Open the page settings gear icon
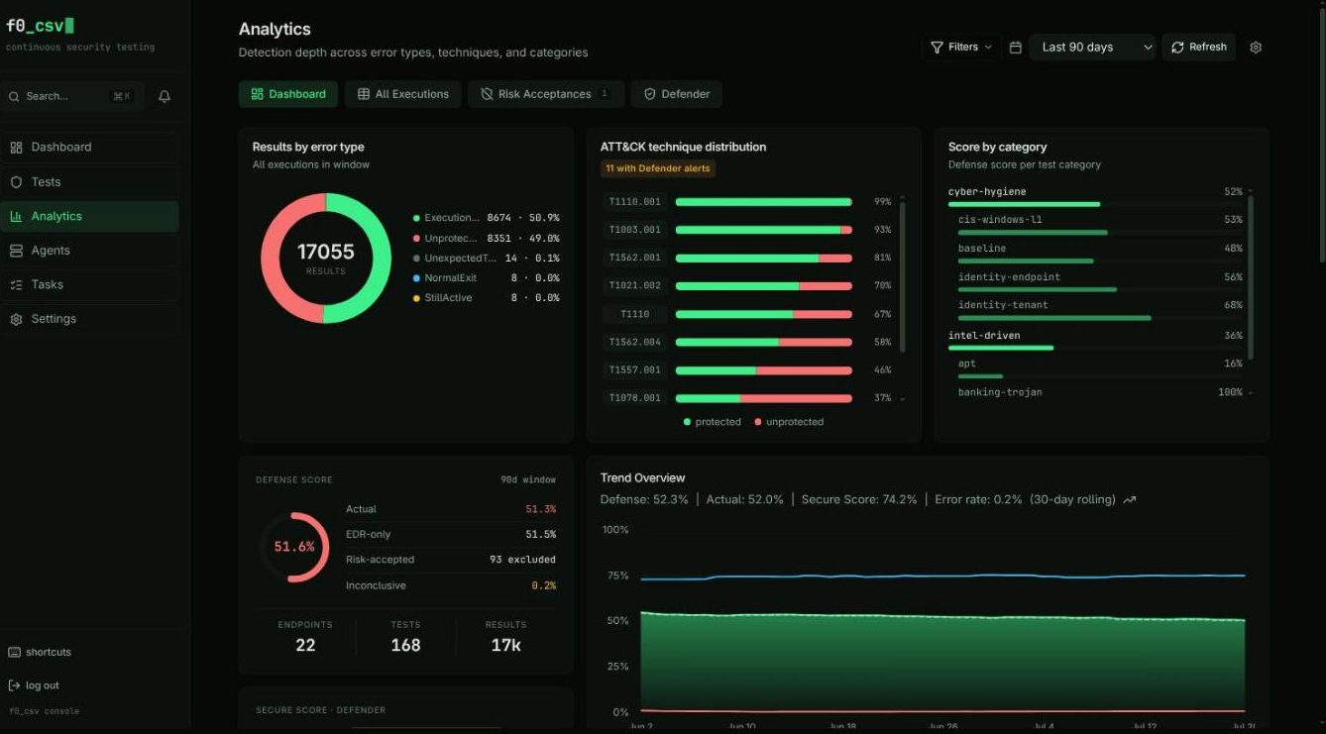Image resolution: width=1326 pixels, height=734 pixels. click(1256, 48)
